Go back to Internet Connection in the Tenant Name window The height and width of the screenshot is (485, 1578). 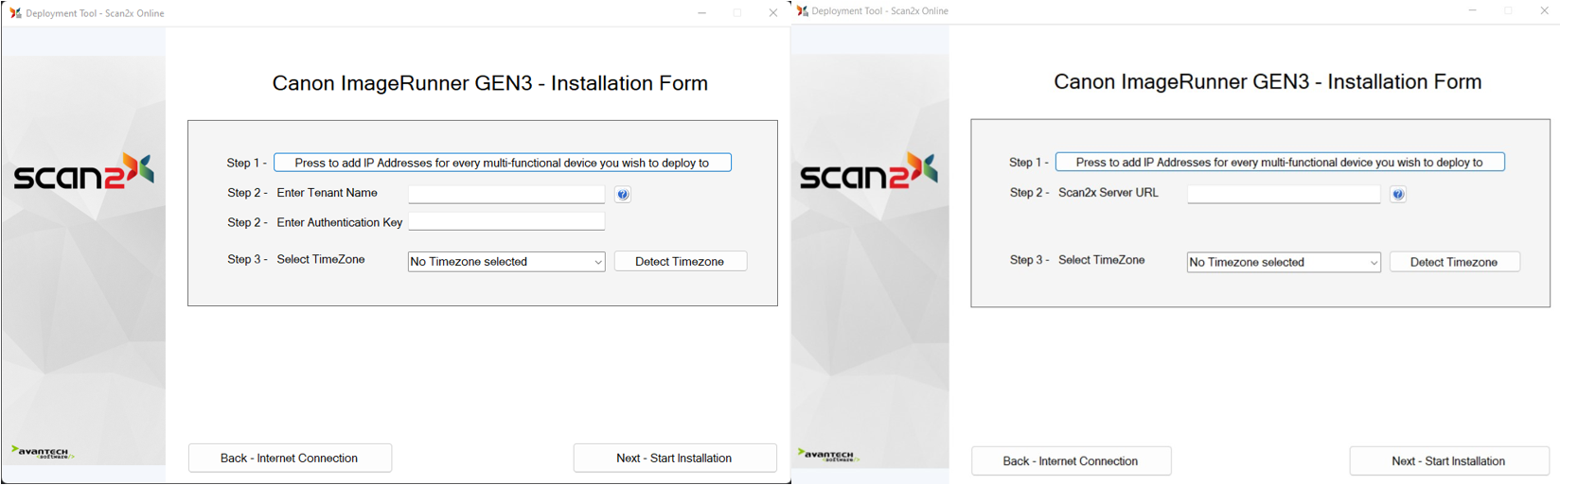[290, 459]
